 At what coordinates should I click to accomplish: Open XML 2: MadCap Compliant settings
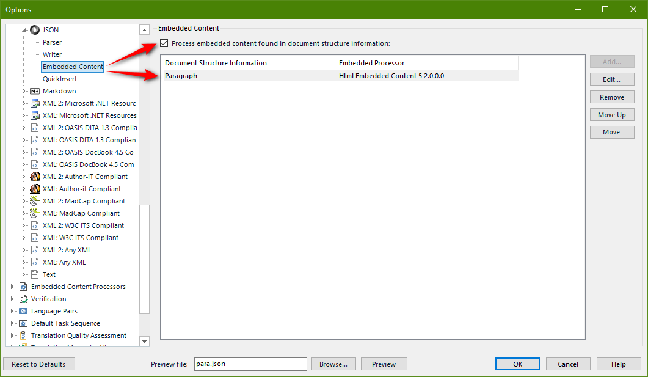coord(84,201)
